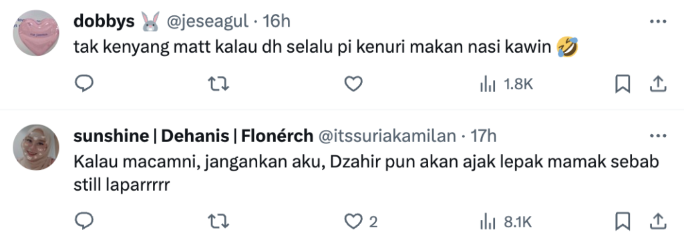
Task: View analytics showing 8.1K views
Action: click(x=506, y=223)
